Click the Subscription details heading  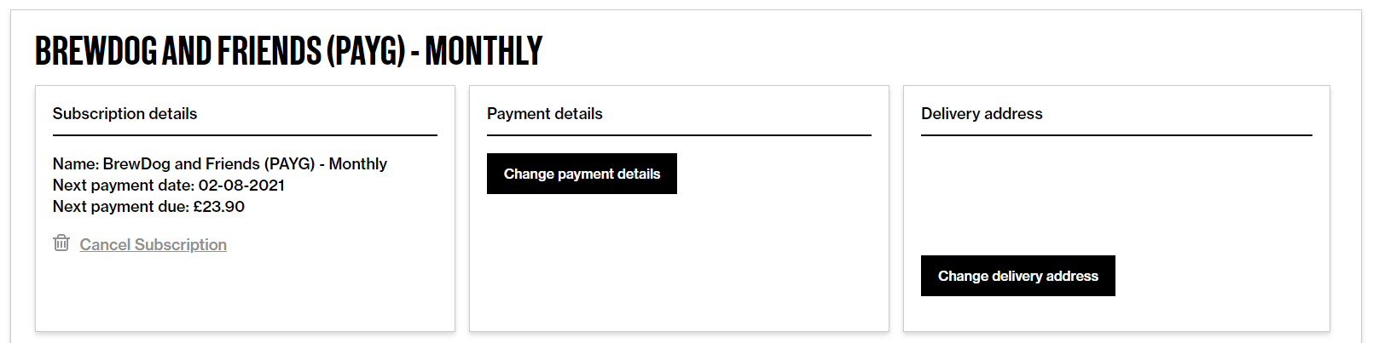point(125,114)
